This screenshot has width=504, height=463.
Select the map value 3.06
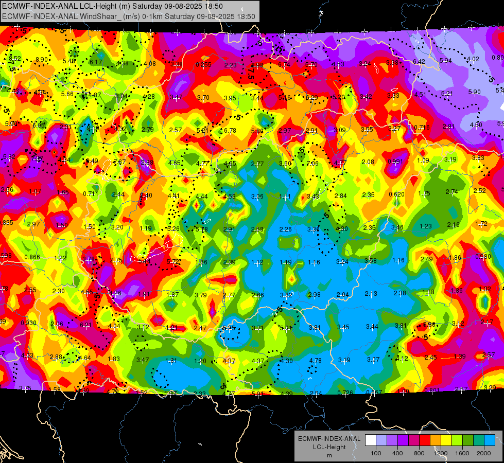(257, 197)
